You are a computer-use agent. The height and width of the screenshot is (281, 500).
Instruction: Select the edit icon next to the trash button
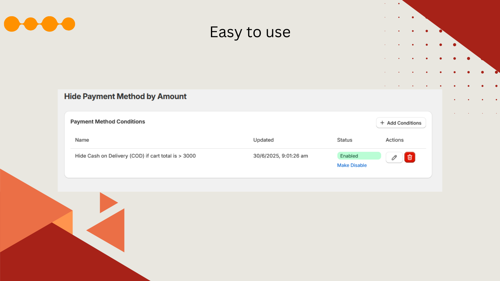pyautogui.click(x=394, y=157)
